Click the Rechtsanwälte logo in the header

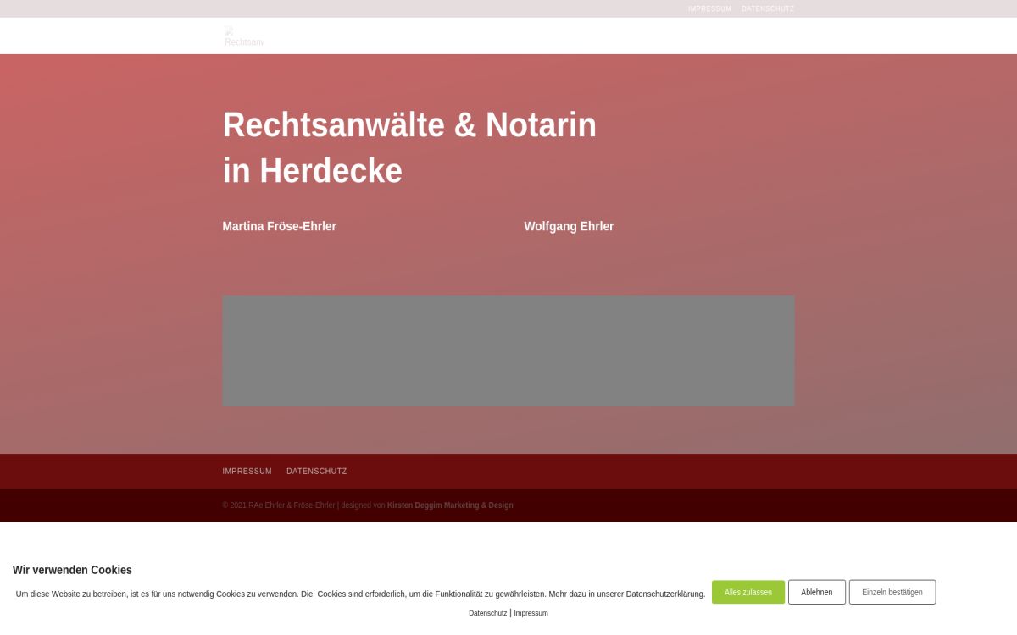(x=243, y=36)
